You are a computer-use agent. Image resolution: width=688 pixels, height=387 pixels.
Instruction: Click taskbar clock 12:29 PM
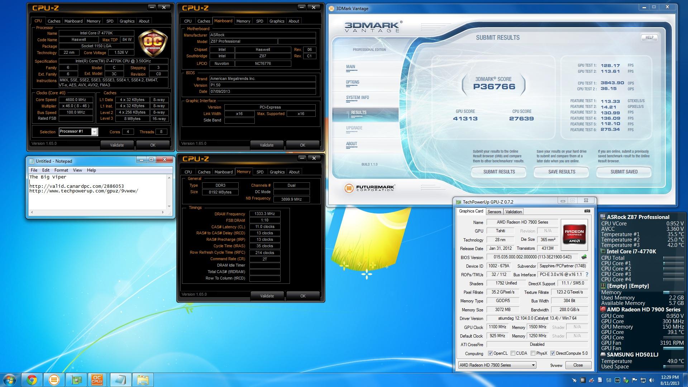pos(669,380)
